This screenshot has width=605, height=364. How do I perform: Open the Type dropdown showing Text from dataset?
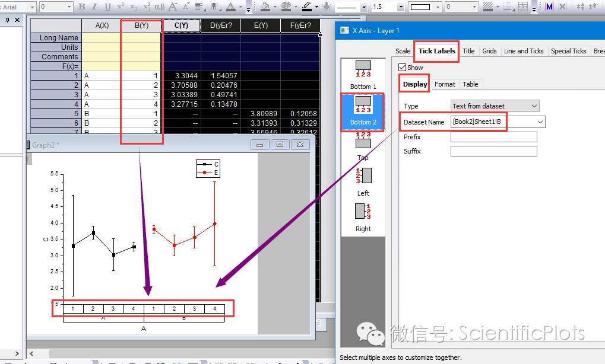click(535, 106)
